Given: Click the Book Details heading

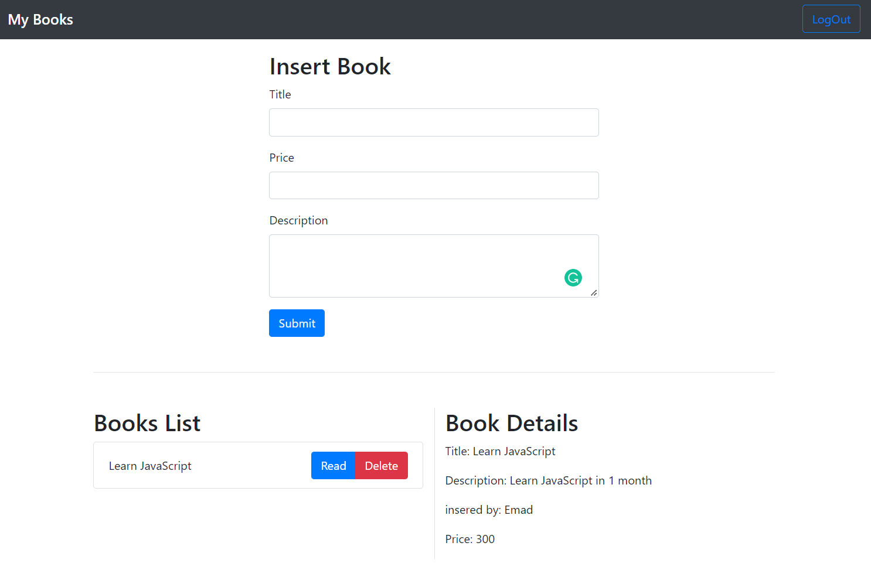Looking at the screenshot, I should (x=511, y=423).
